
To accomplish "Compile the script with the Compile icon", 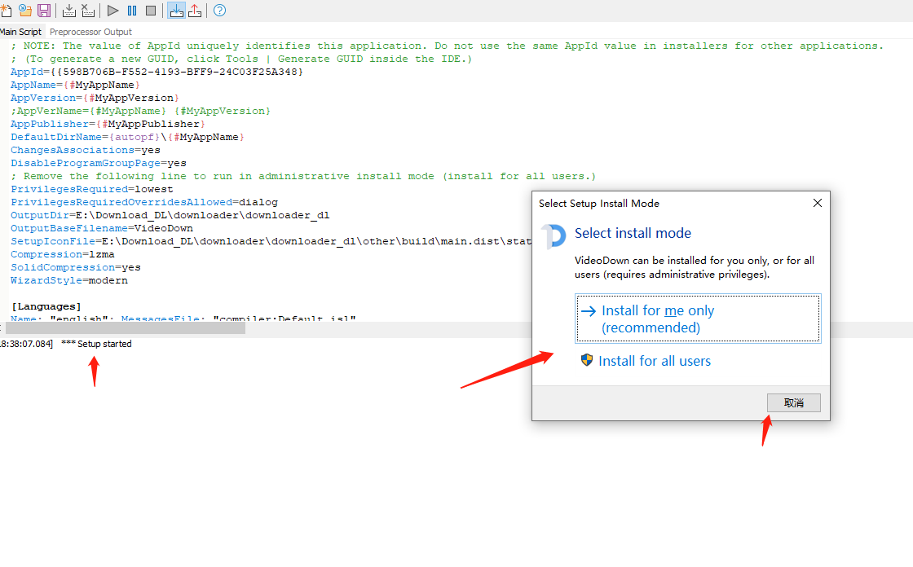I will 69,11.
